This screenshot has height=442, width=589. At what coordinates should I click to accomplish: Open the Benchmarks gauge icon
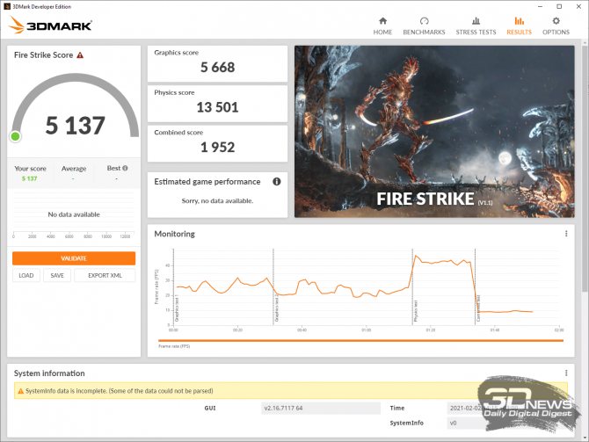(424, 21)
